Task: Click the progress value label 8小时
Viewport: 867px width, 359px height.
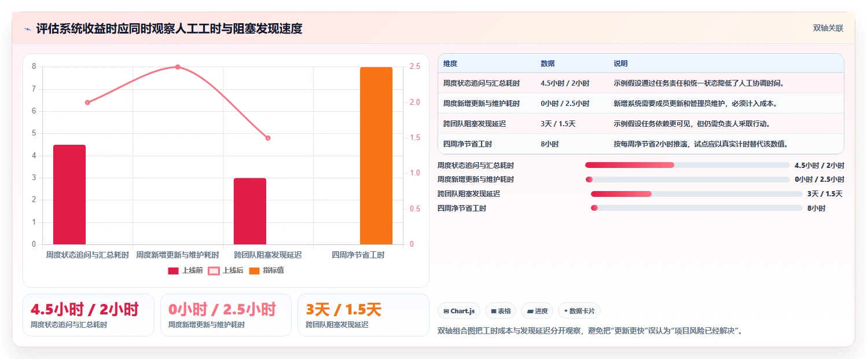Action: (816, 208)
